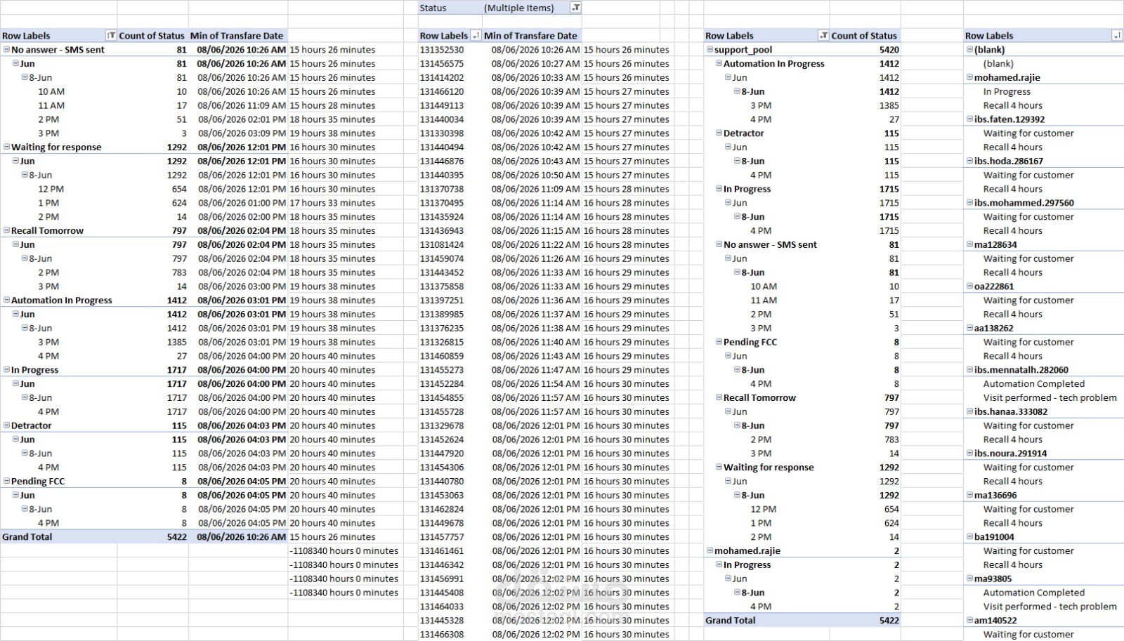This screenshot has width=1124, height=641.
Task: Collapse the ibs.hanaa.333082 group
Action: [969, 411]
